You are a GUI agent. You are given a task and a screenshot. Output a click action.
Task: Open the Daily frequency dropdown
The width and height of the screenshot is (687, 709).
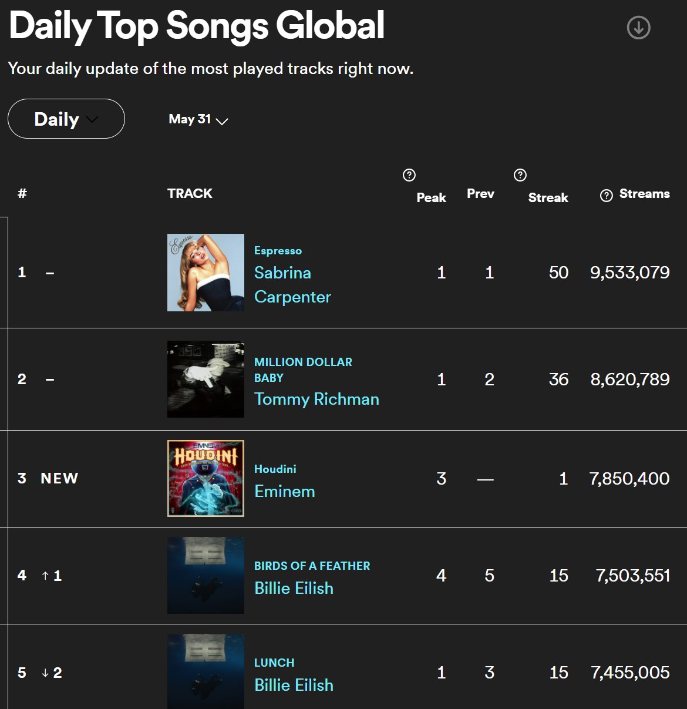pyautogui.click(x=66, y=119)
